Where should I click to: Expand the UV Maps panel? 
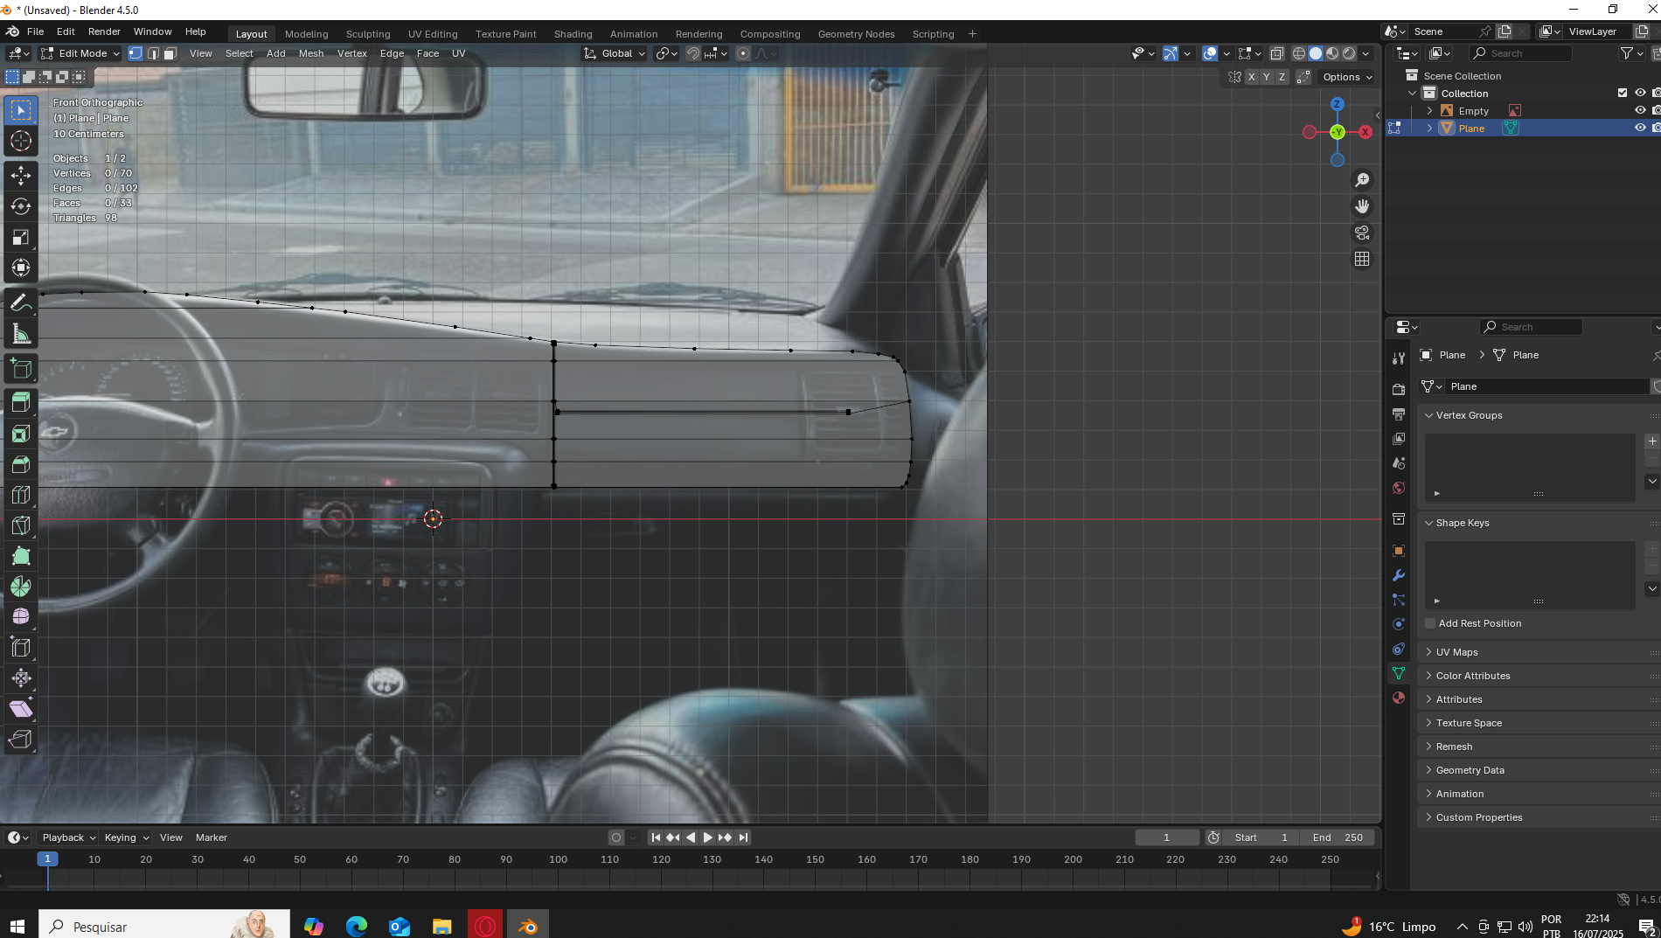(1456, 652)
